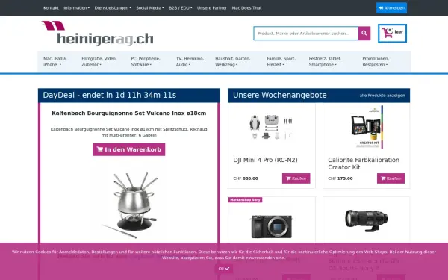Open the shopping cart showing leer
The image size is (448, 280).
(x=392, y=34)
